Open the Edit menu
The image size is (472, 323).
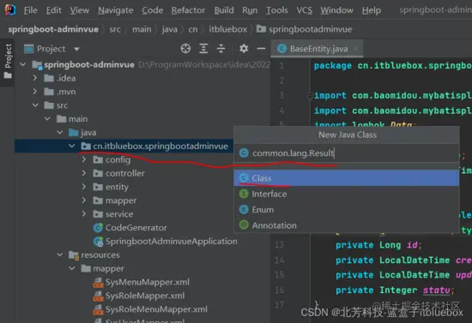tap(53, 10)
